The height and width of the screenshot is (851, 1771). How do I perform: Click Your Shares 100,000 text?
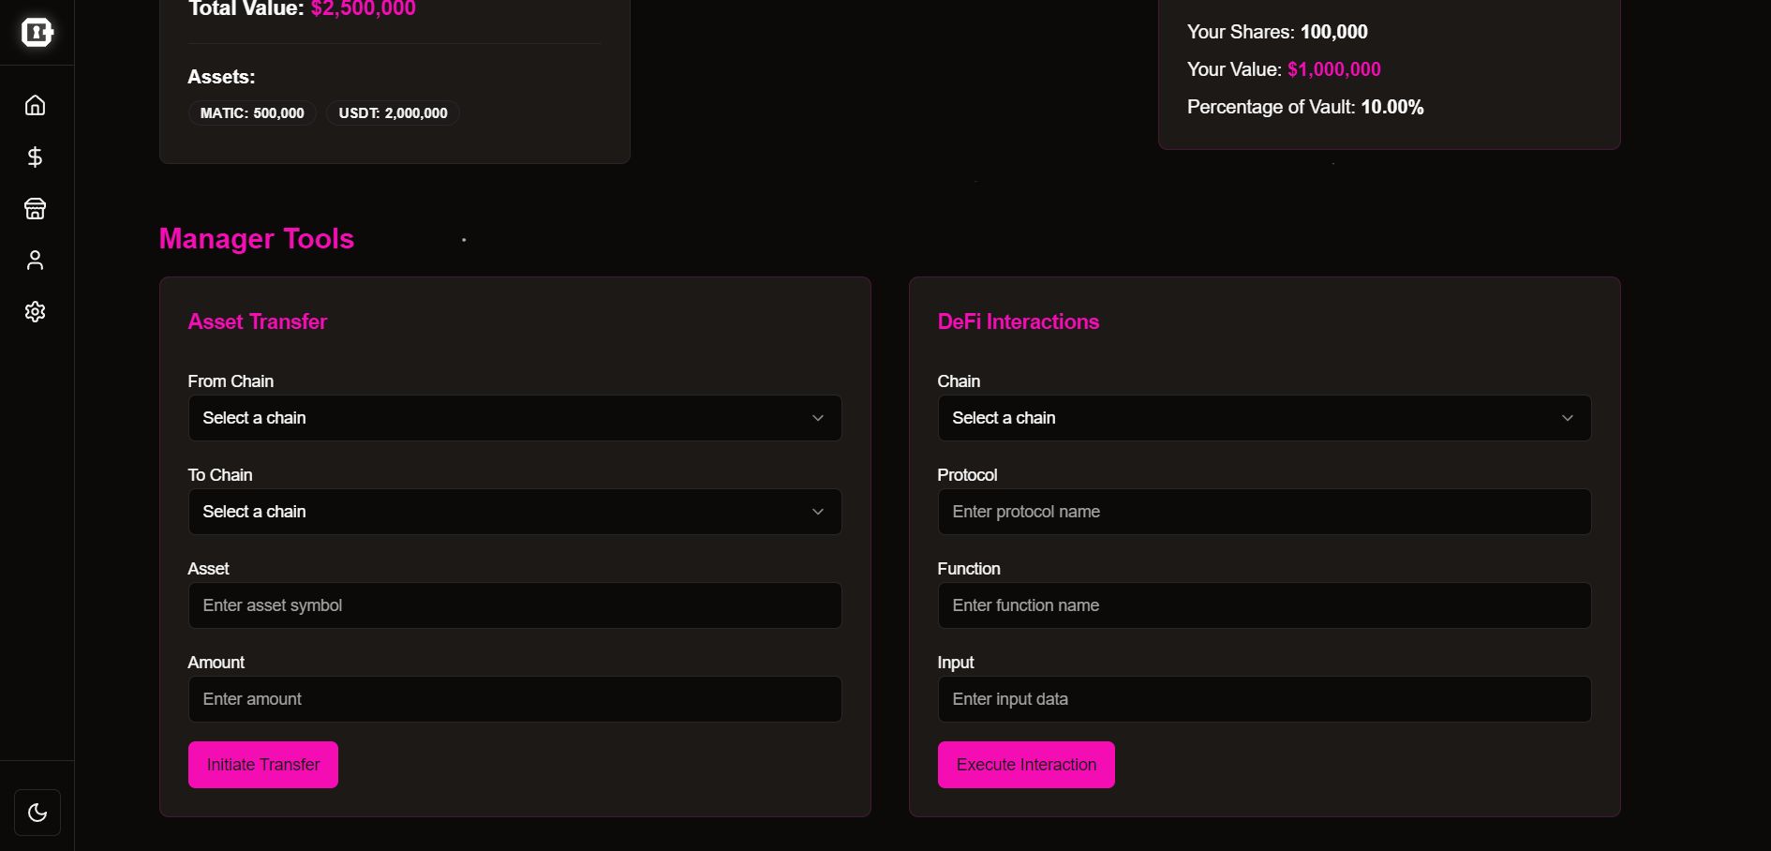1277,32
